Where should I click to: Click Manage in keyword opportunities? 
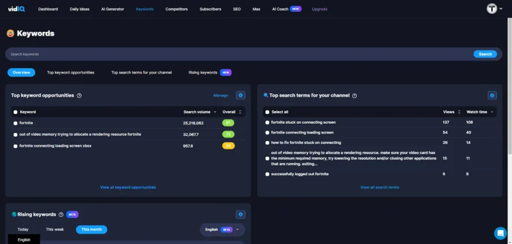tap(221, 95)
